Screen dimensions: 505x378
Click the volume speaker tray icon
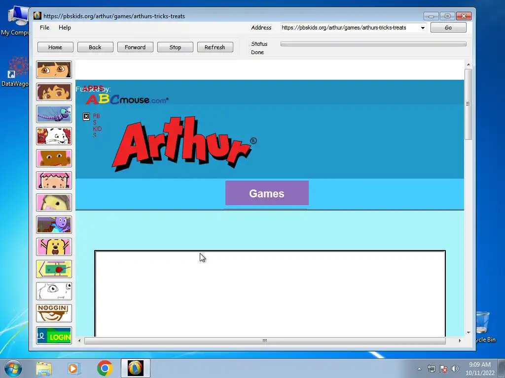(x=455, y=369)
